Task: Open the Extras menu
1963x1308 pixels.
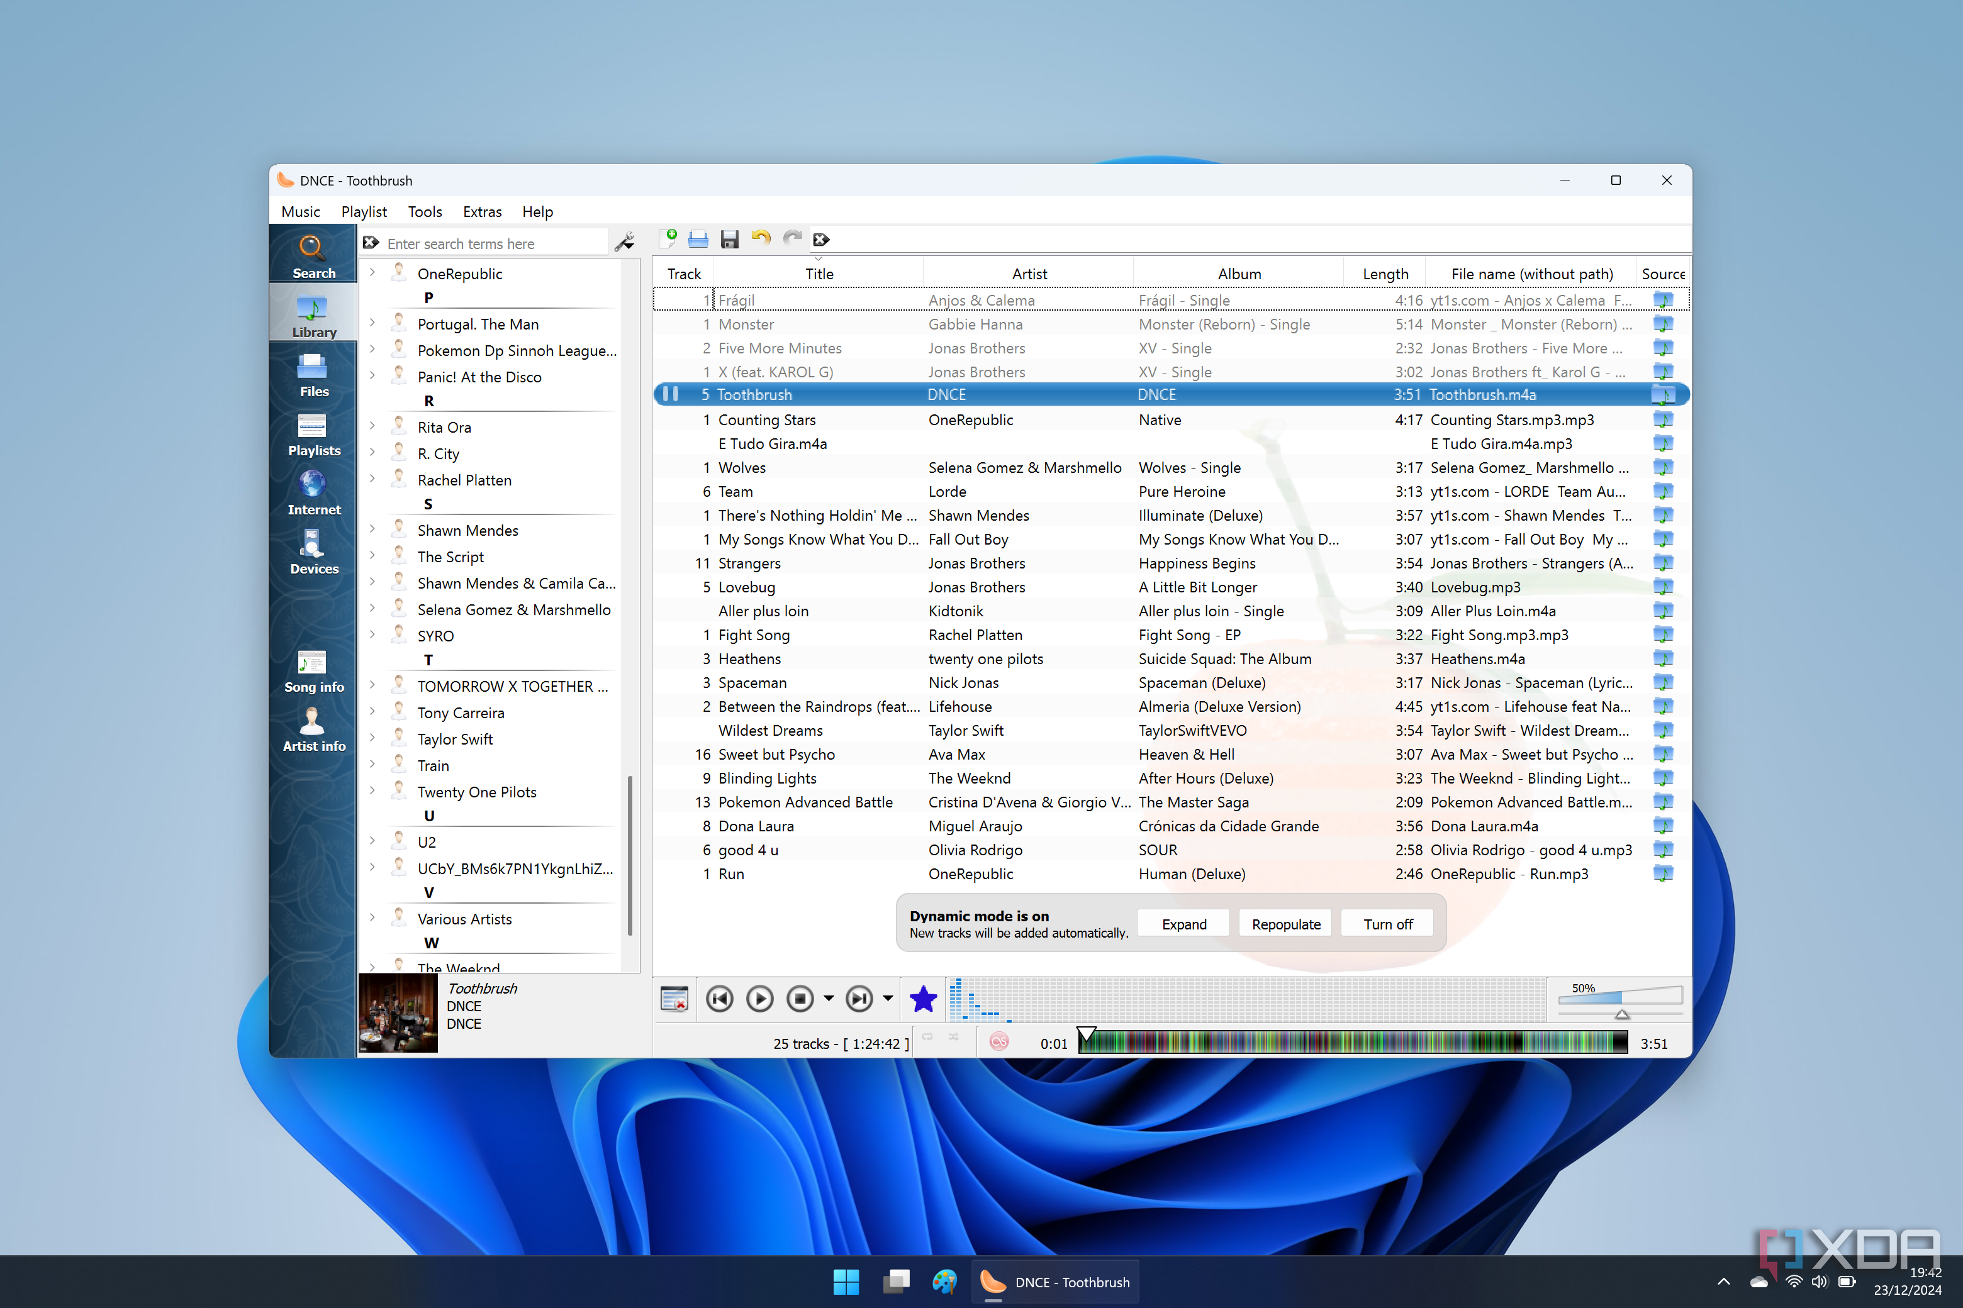Action: pos(483,211)
